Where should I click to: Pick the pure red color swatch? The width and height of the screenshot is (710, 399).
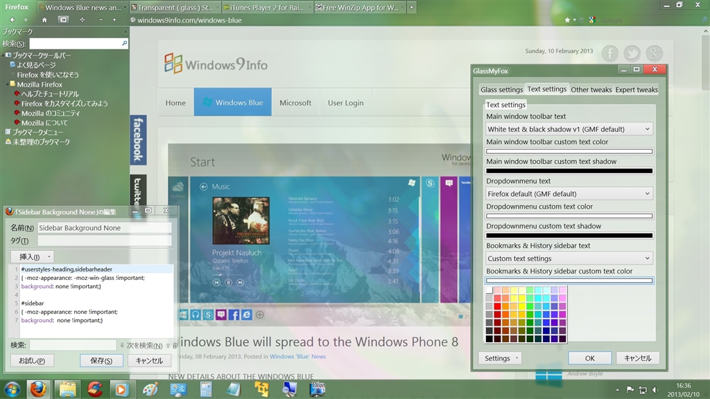497,306
